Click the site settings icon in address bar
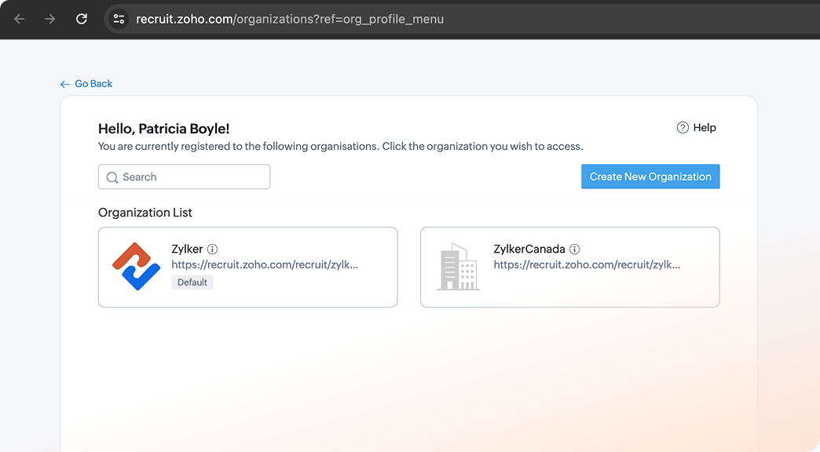The width and height of the screenshot is (820, 452). point(118,20)
